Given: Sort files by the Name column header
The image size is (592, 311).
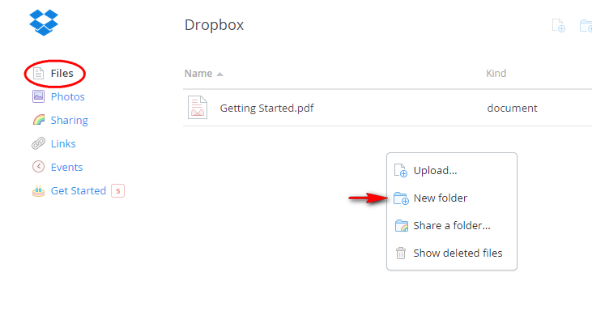Looking at the screenshot, I should click(x=198, y=73).
